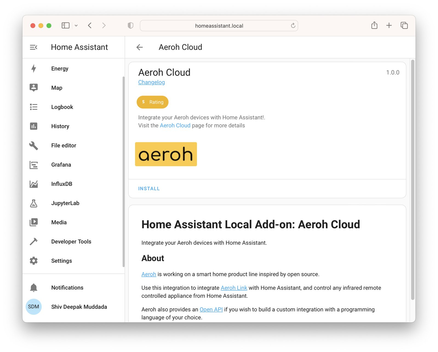Viewport: 438px width, 352px height.
Task: Click the Home Assistant sidebar title
Action: (79, 47)
